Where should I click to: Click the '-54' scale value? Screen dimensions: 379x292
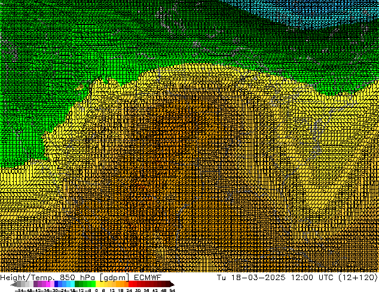point(19,291)
